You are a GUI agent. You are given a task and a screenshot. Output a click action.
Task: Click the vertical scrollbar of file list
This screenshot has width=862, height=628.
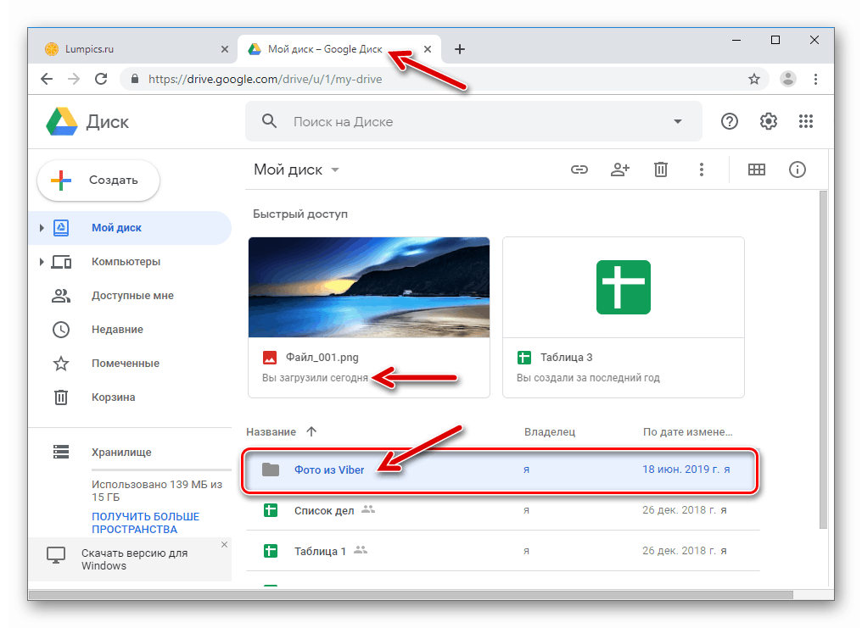(823, 359)
